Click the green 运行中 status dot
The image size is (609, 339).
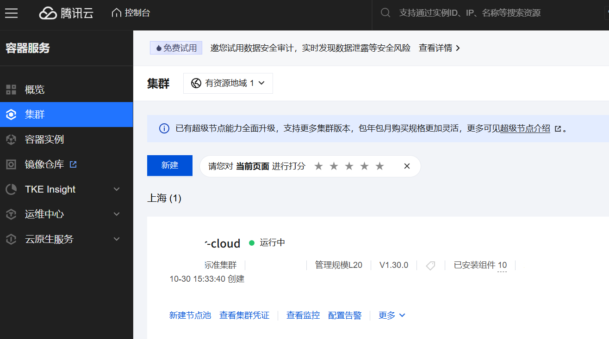pyautogui.click(x=252, y=242)
